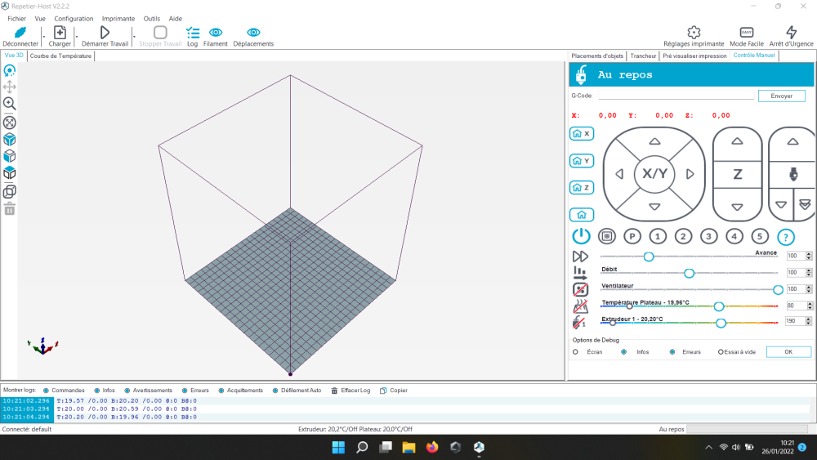The image size is (817, 460).
Task: Click the Déconnecter printer connection icon
Action: [x=20, y=33]
